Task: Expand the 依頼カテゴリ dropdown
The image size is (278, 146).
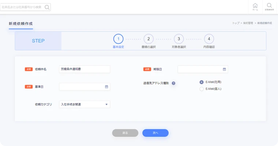Action: pos(84,104)
